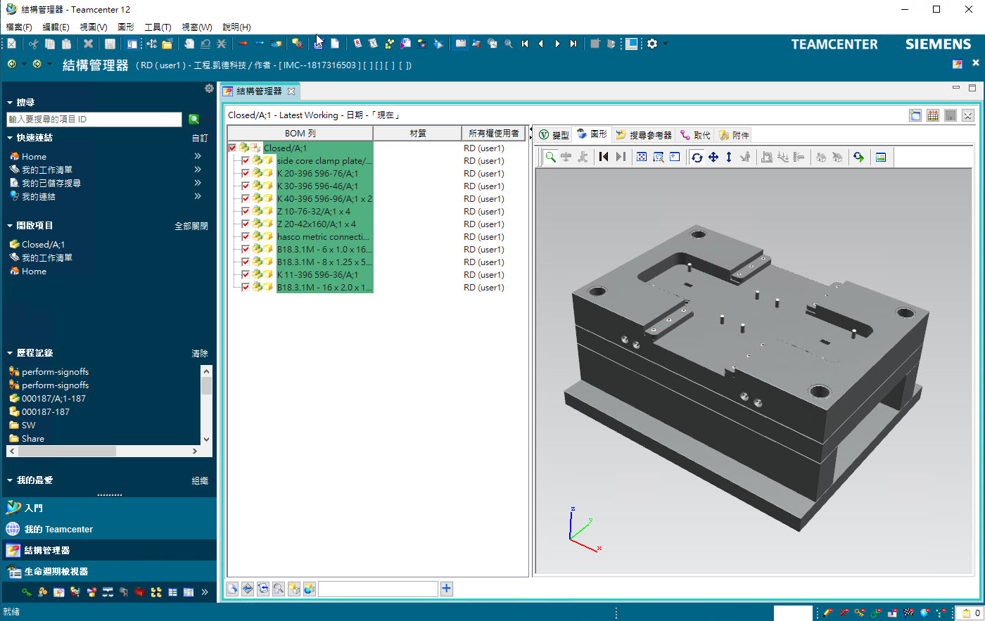Image resolution: width=985 pixels, height=621 pixels.
Task: Uncheck K 20-396 596-76/A;1 checkbox
Action: point(246,174)
